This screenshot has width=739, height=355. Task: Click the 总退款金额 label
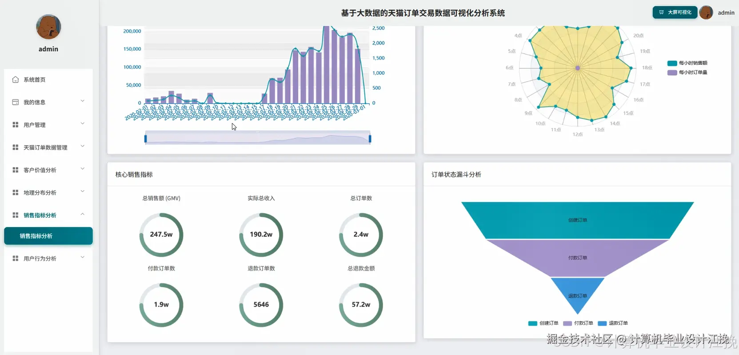point(361,268)
